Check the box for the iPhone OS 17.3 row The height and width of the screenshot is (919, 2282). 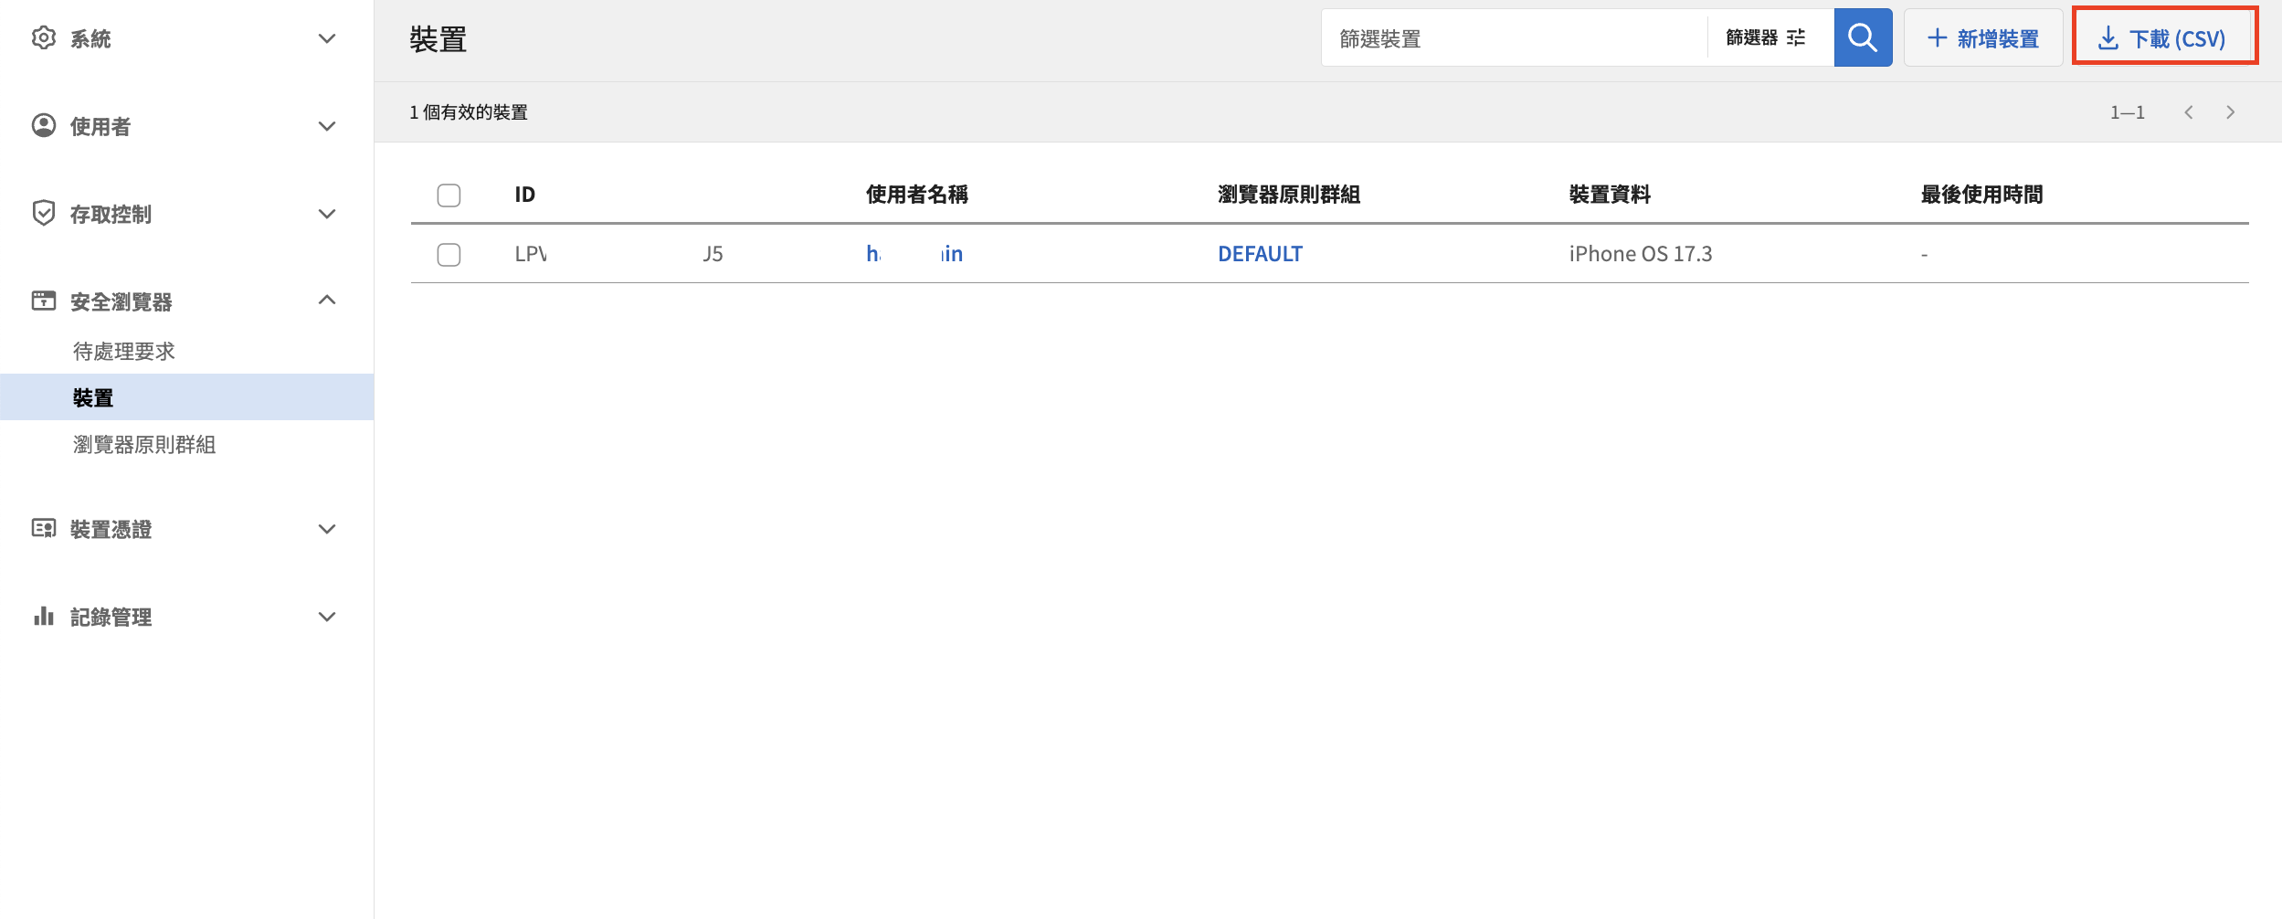tap(449, 254)
